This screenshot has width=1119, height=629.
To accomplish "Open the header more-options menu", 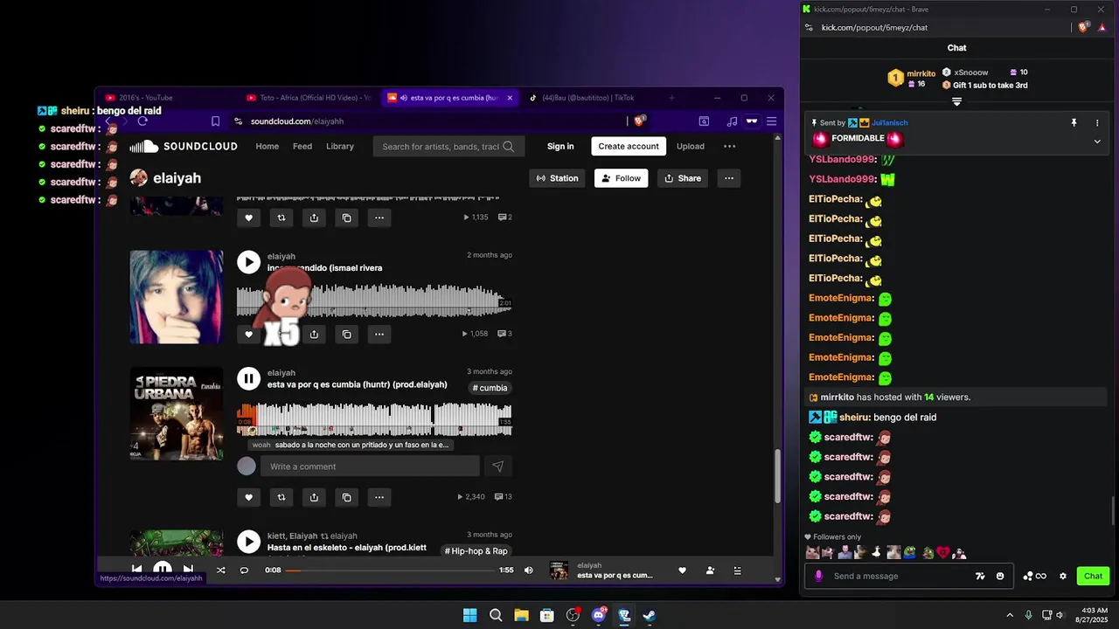I will tap(729, 146).
